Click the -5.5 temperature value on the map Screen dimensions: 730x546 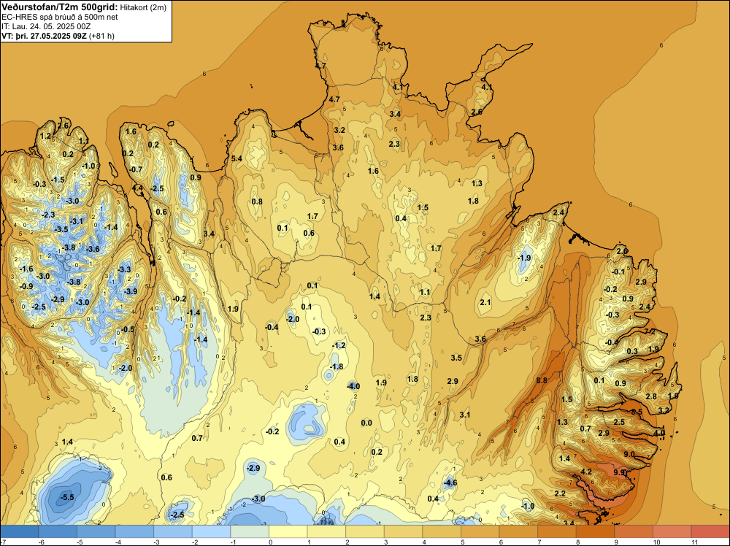[67, 497]
